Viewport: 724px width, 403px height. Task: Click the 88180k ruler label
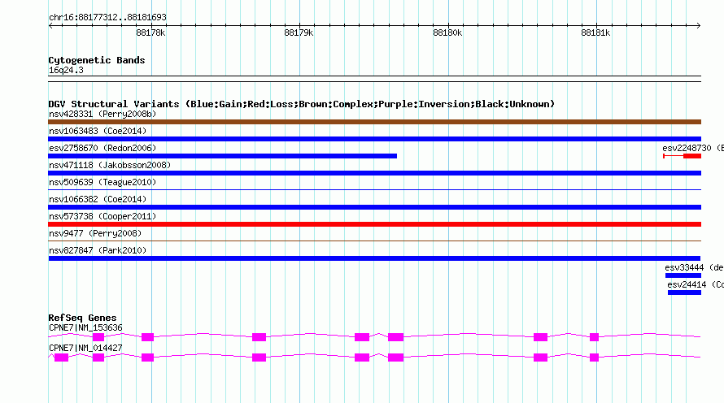pos(447,32)
